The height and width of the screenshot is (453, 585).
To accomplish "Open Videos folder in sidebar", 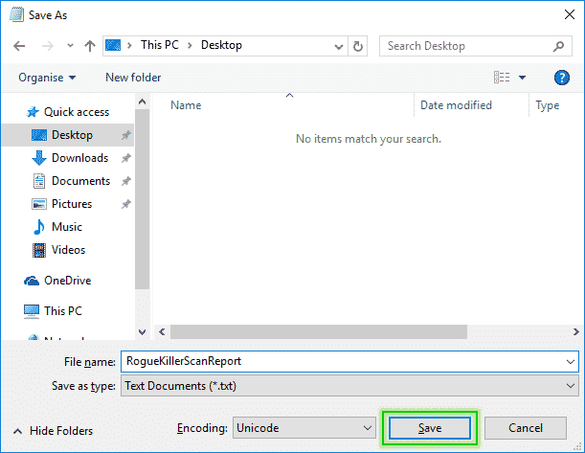I will (68, 250).
